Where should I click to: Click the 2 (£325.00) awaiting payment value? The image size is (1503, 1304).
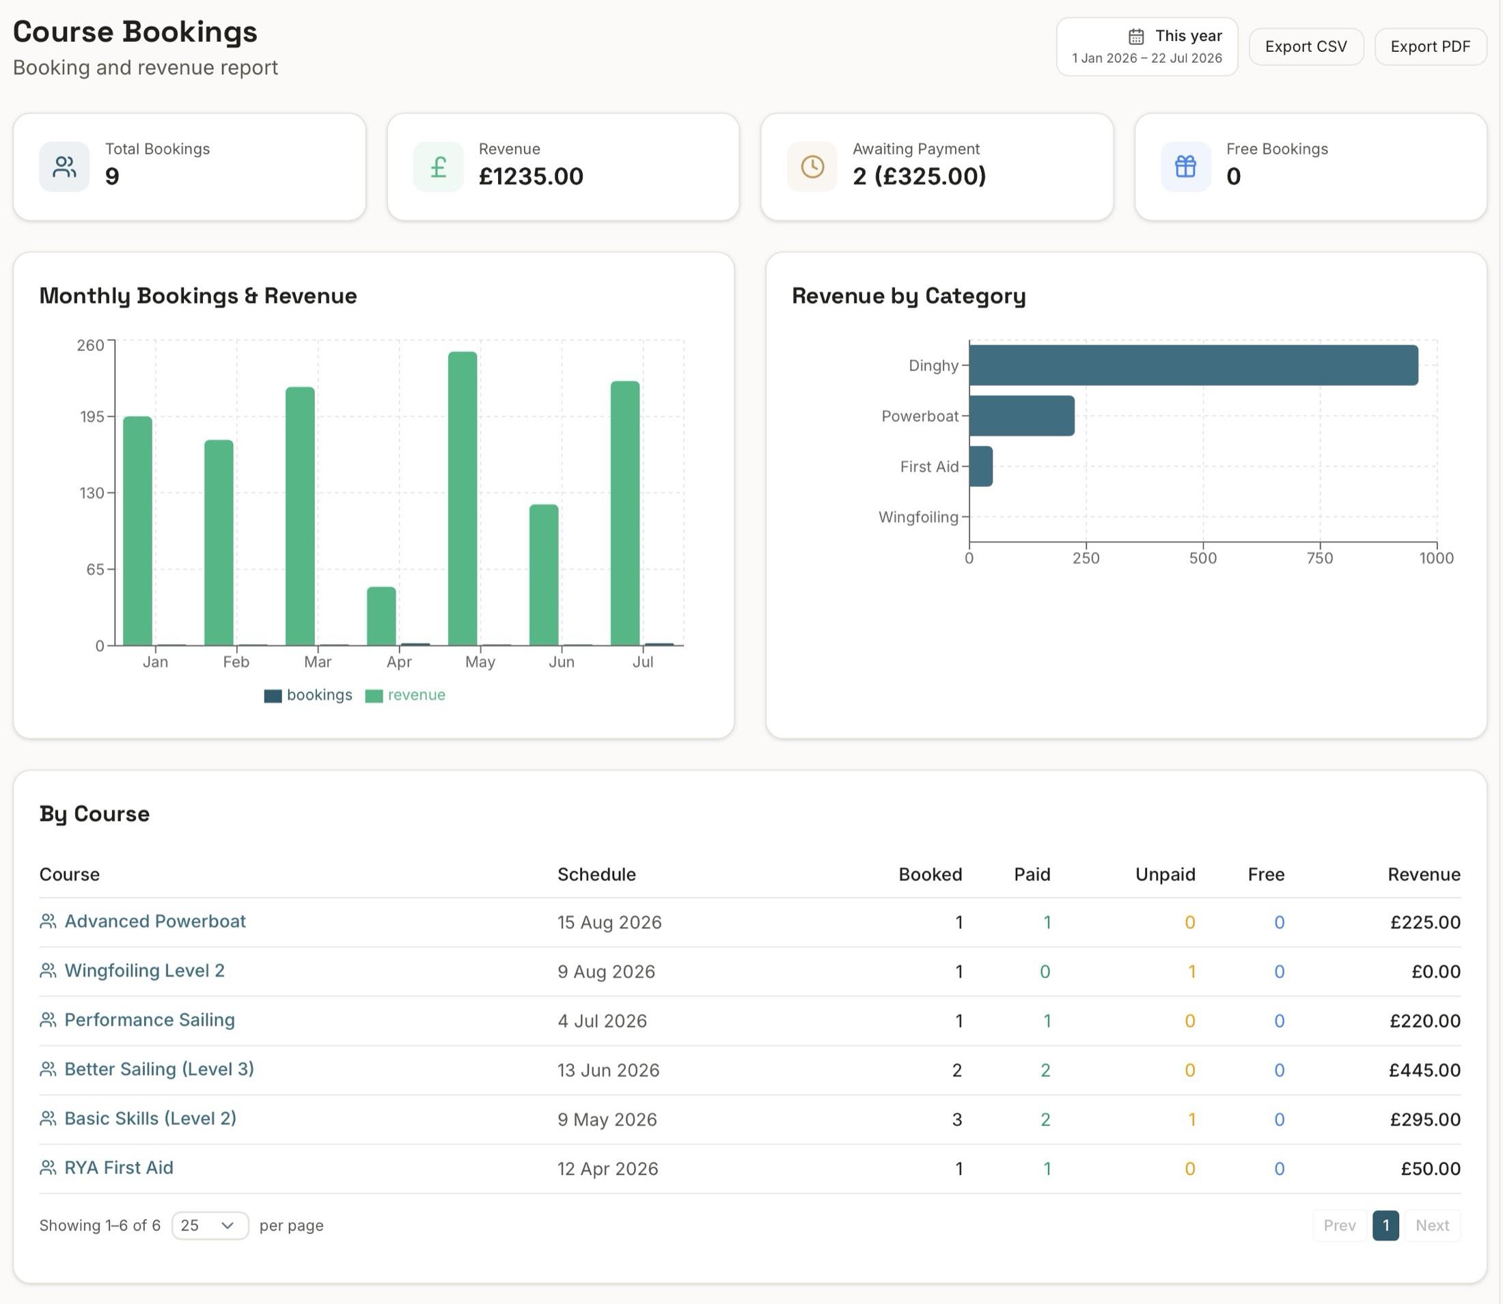click(x=920, y=177)
